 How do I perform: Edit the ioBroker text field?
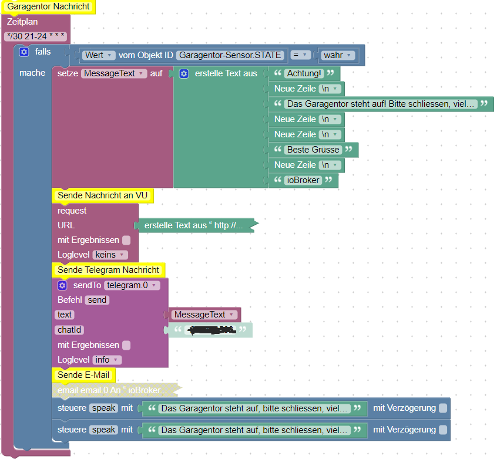[x=303, y=181]
